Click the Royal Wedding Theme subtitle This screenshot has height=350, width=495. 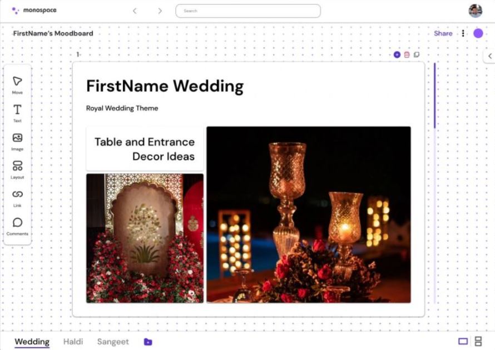pos(122,108)
